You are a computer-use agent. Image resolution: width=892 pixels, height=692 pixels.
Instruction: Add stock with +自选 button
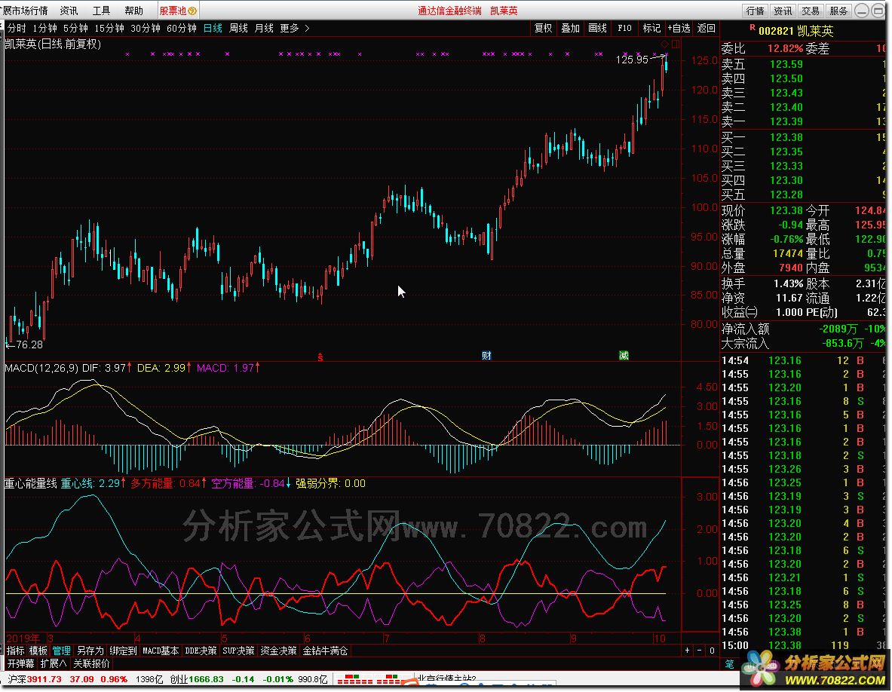pyautogui.click(x=679, y=28)
